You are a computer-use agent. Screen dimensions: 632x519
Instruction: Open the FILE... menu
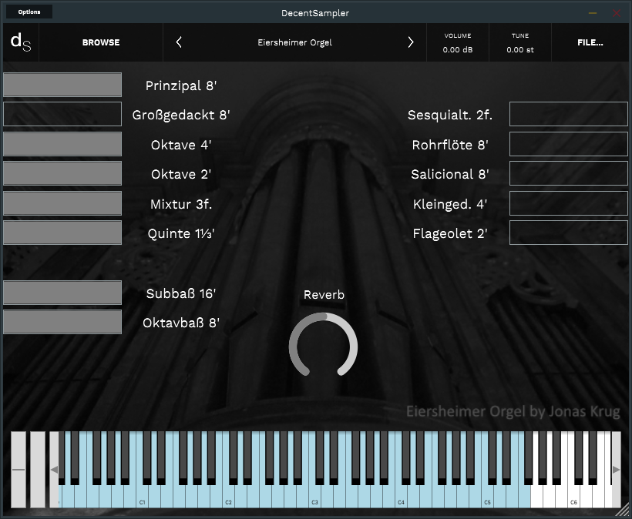click(x=590, y=42)
